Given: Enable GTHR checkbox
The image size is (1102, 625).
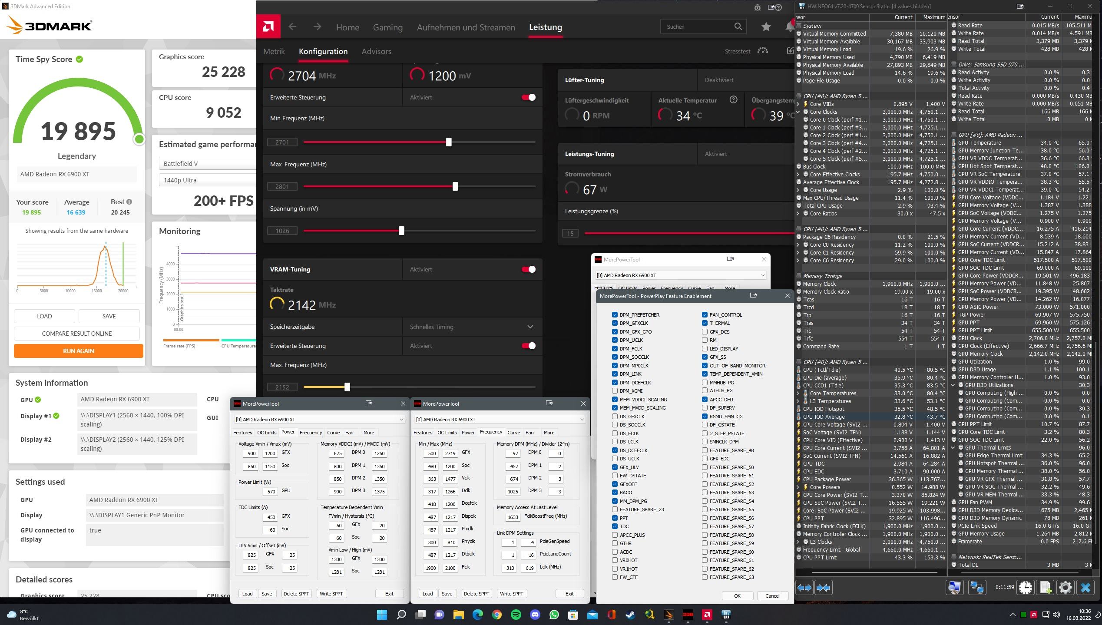Looking at the screenshot, I should 615,543.
